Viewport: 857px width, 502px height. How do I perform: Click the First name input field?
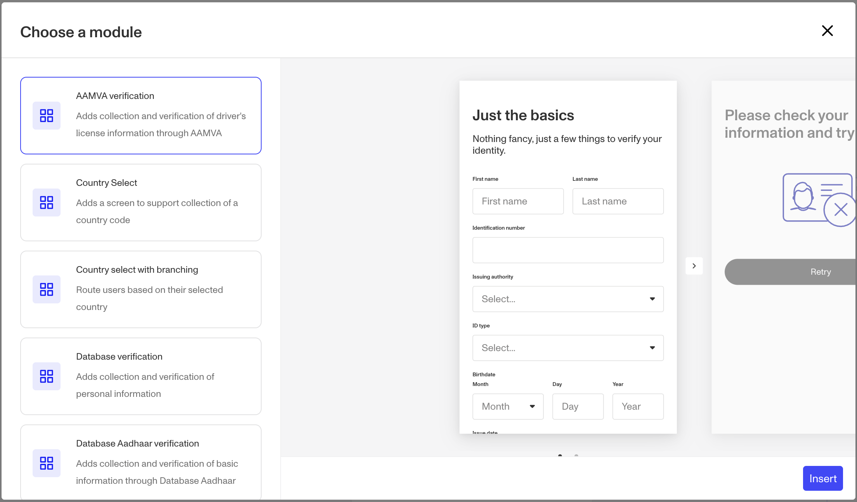click(518, 201)
